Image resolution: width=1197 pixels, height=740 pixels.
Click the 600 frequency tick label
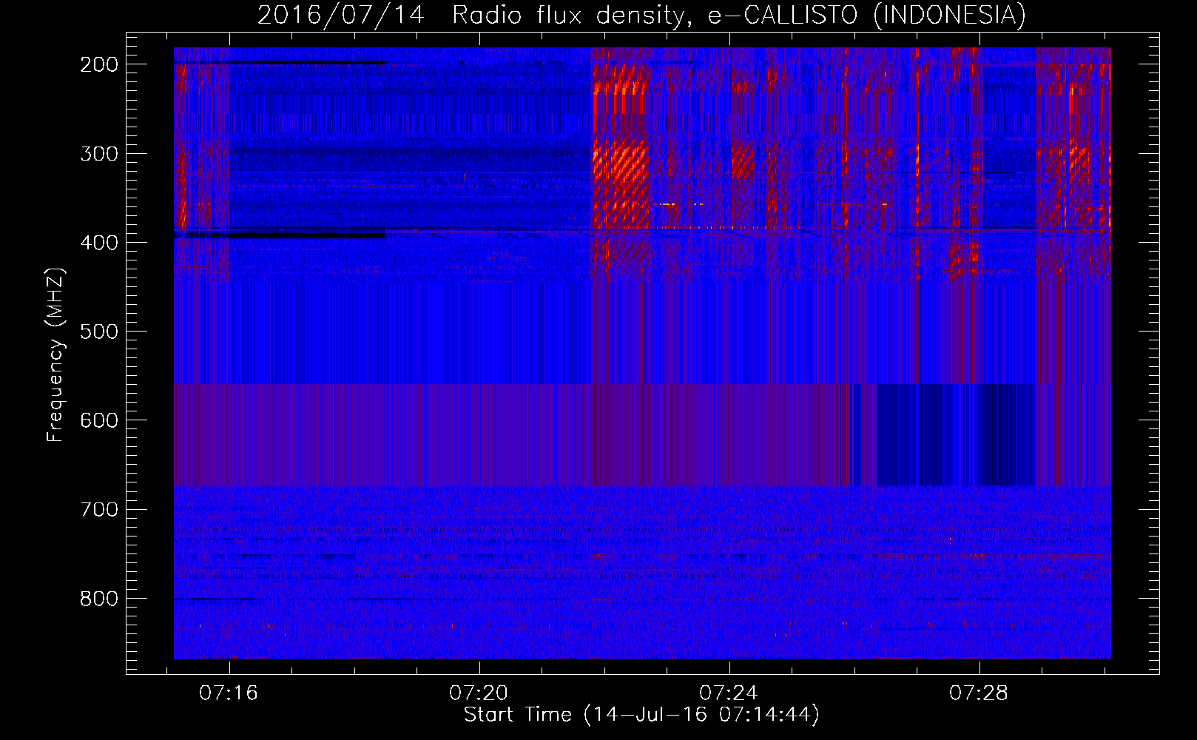(99, 420)
